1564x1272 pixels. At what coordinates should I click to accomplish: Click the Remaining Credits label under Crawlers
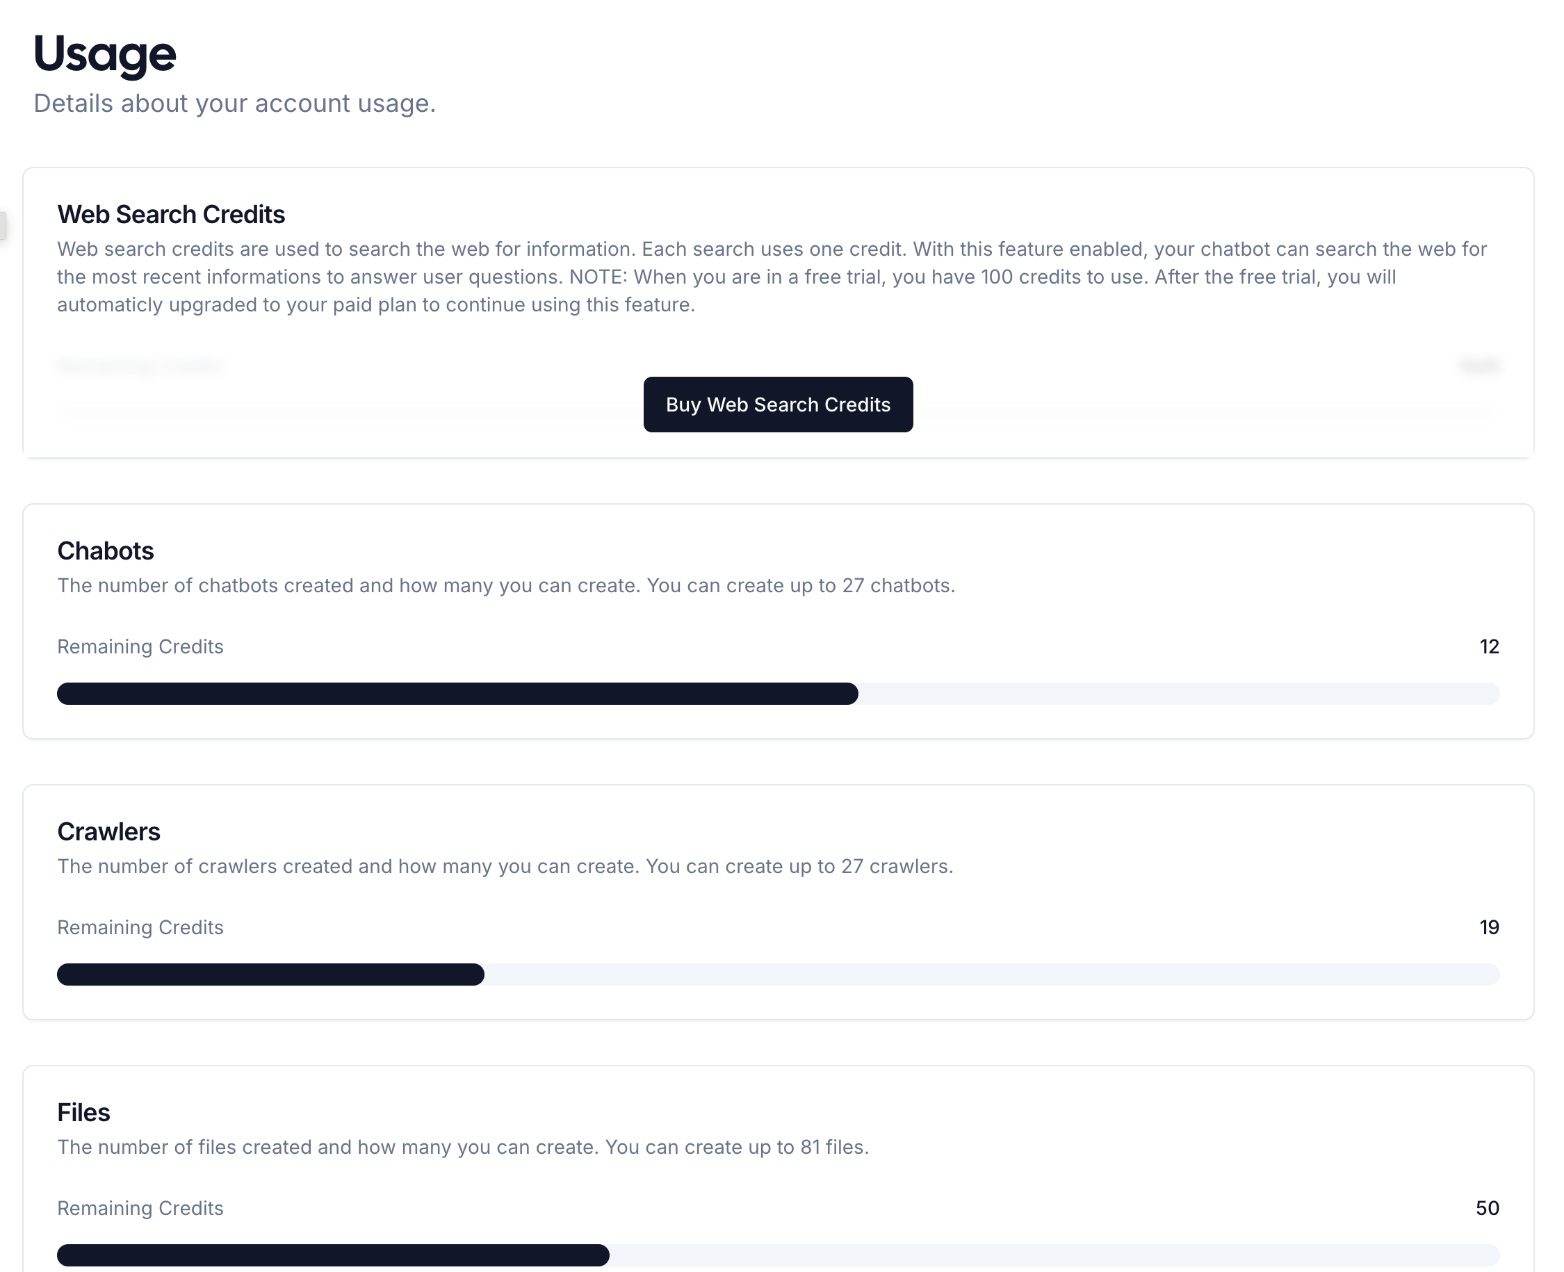(x=140, y=927)
